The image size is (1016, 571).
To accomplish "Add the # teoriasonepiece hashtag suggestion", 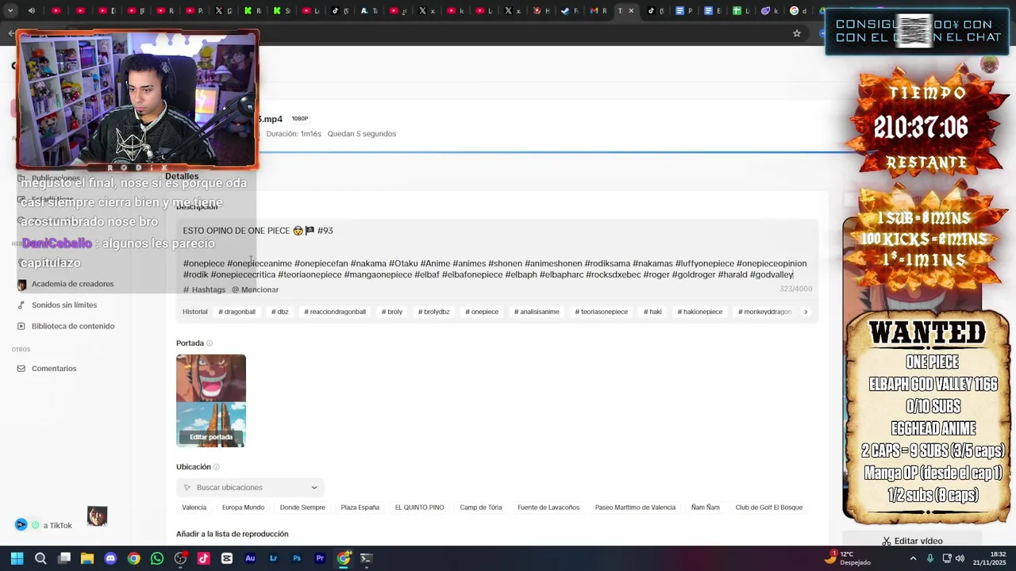I will [x=601, y=312].
